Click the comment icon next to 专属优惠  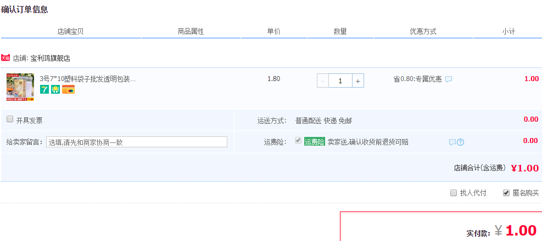coord(449,79)
